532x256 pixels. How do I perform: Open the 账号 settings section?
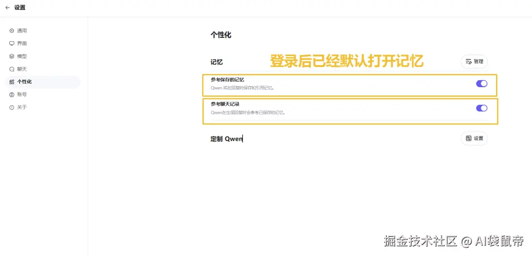43,95
